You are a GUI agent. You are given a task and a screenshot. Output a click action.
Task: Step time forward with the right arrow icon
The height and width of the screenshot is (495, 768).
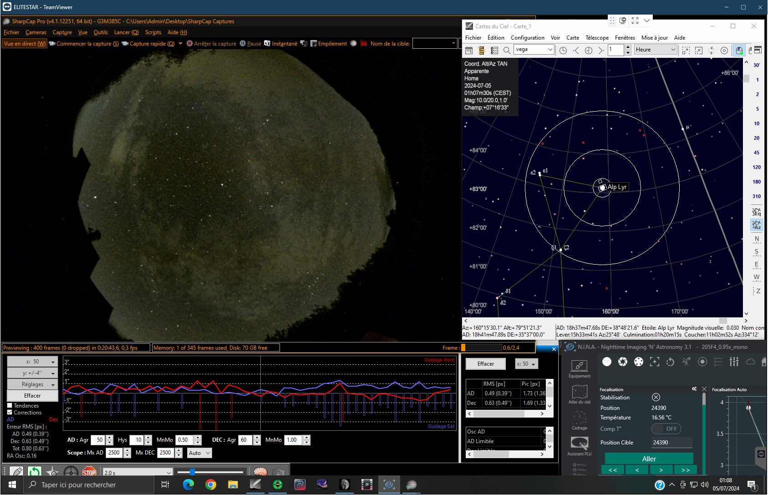tap(601, 50)
